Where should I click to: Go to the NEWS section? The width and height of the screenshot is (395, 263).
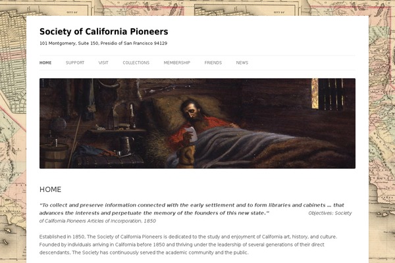(242, 62)
